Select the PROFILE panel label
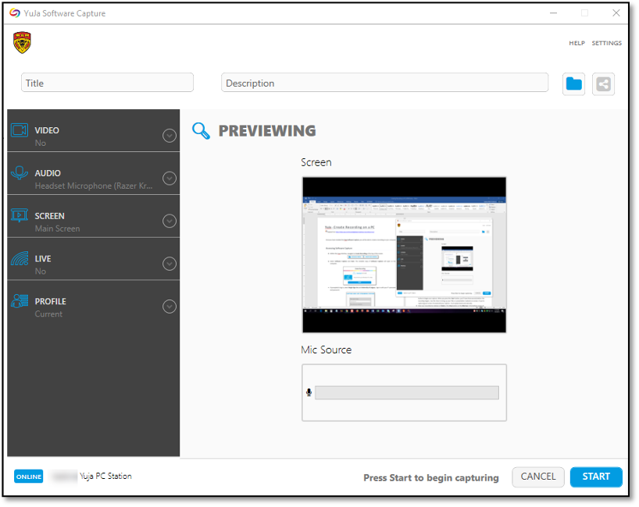Screen dimensions: 639x507 pos(51,301)
